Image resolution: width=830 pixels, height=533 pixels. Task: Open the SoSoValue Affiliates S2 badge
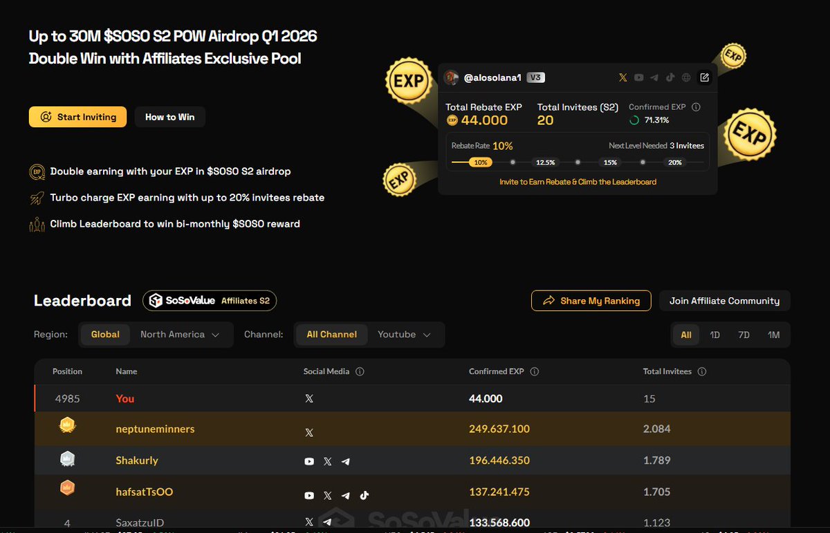210,301
